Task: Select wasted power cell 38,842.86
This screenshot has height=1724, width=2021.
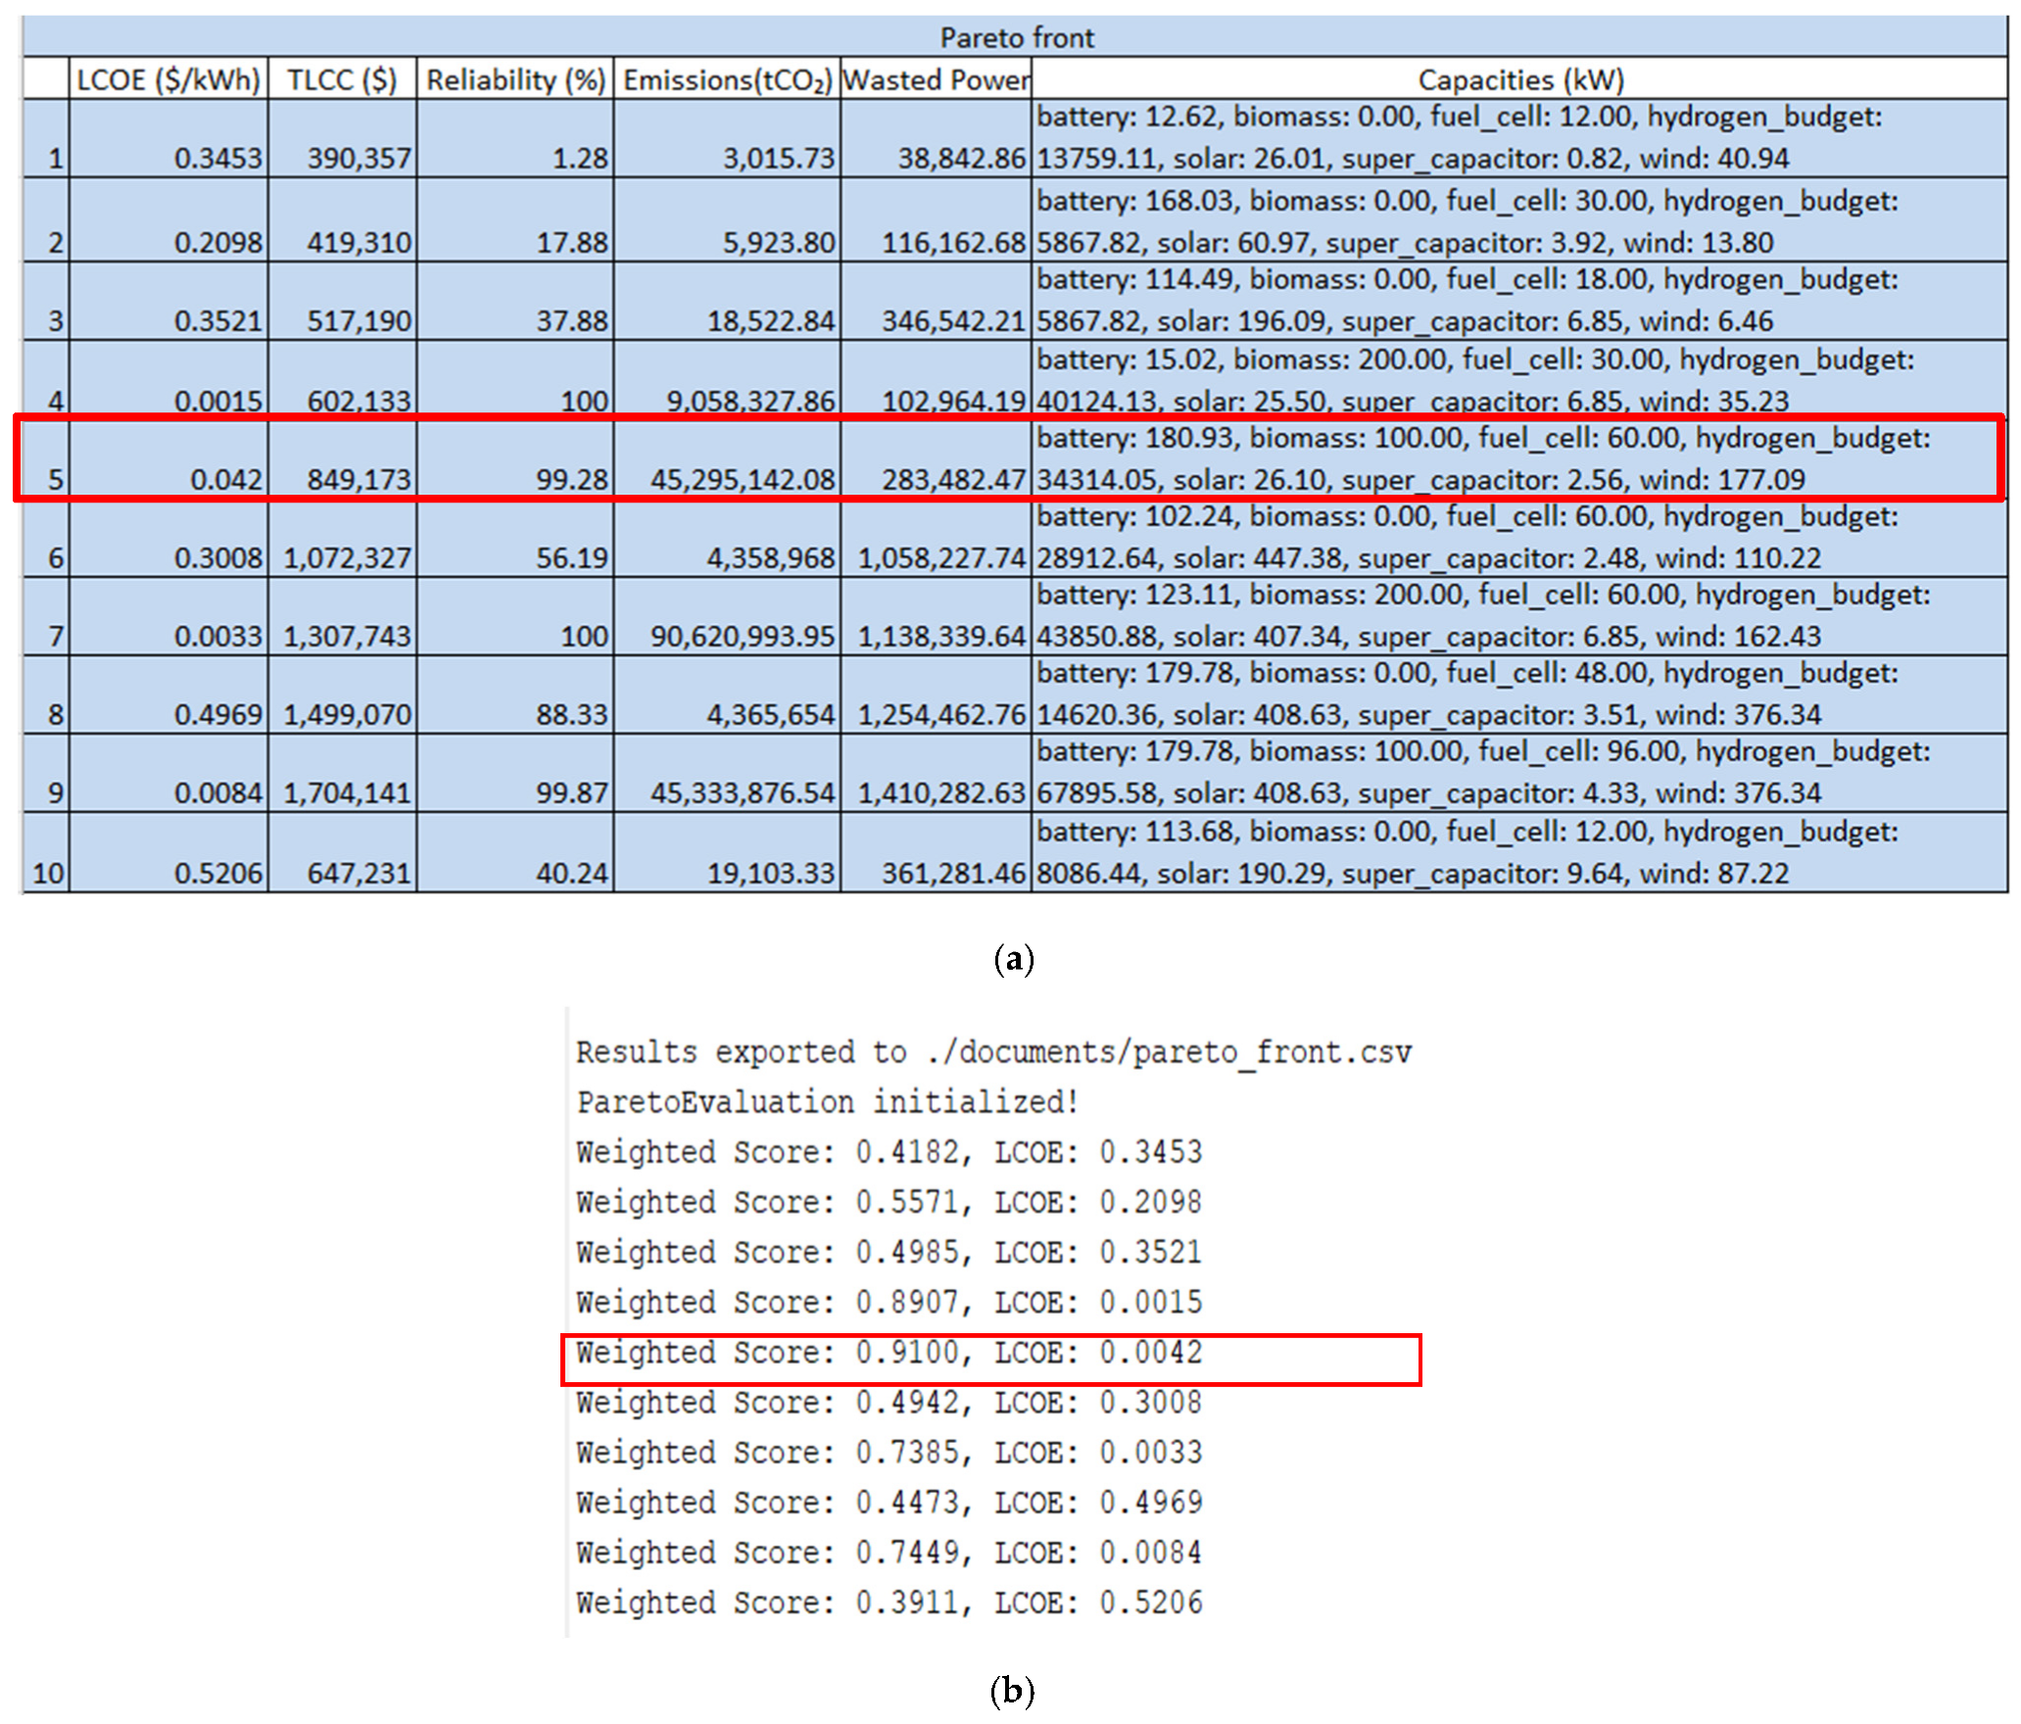Action: pyautogui.click(x=936, y=138)
